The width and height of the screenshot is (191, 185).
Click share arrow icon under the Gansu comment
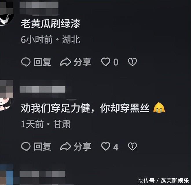[x=65, y=146]
